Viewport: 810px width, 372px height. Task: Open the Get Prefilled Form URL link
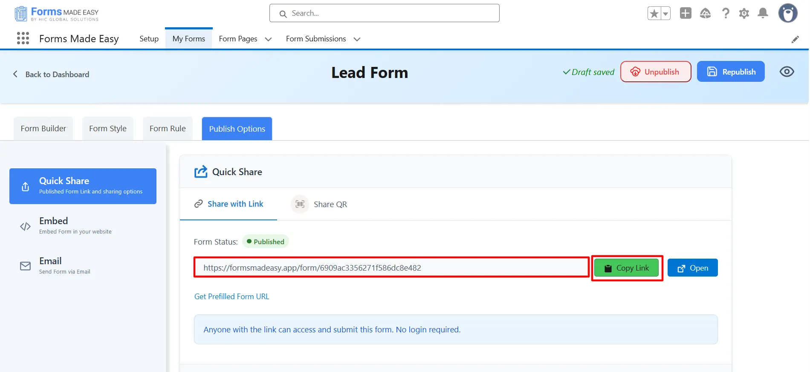(231, 297)
